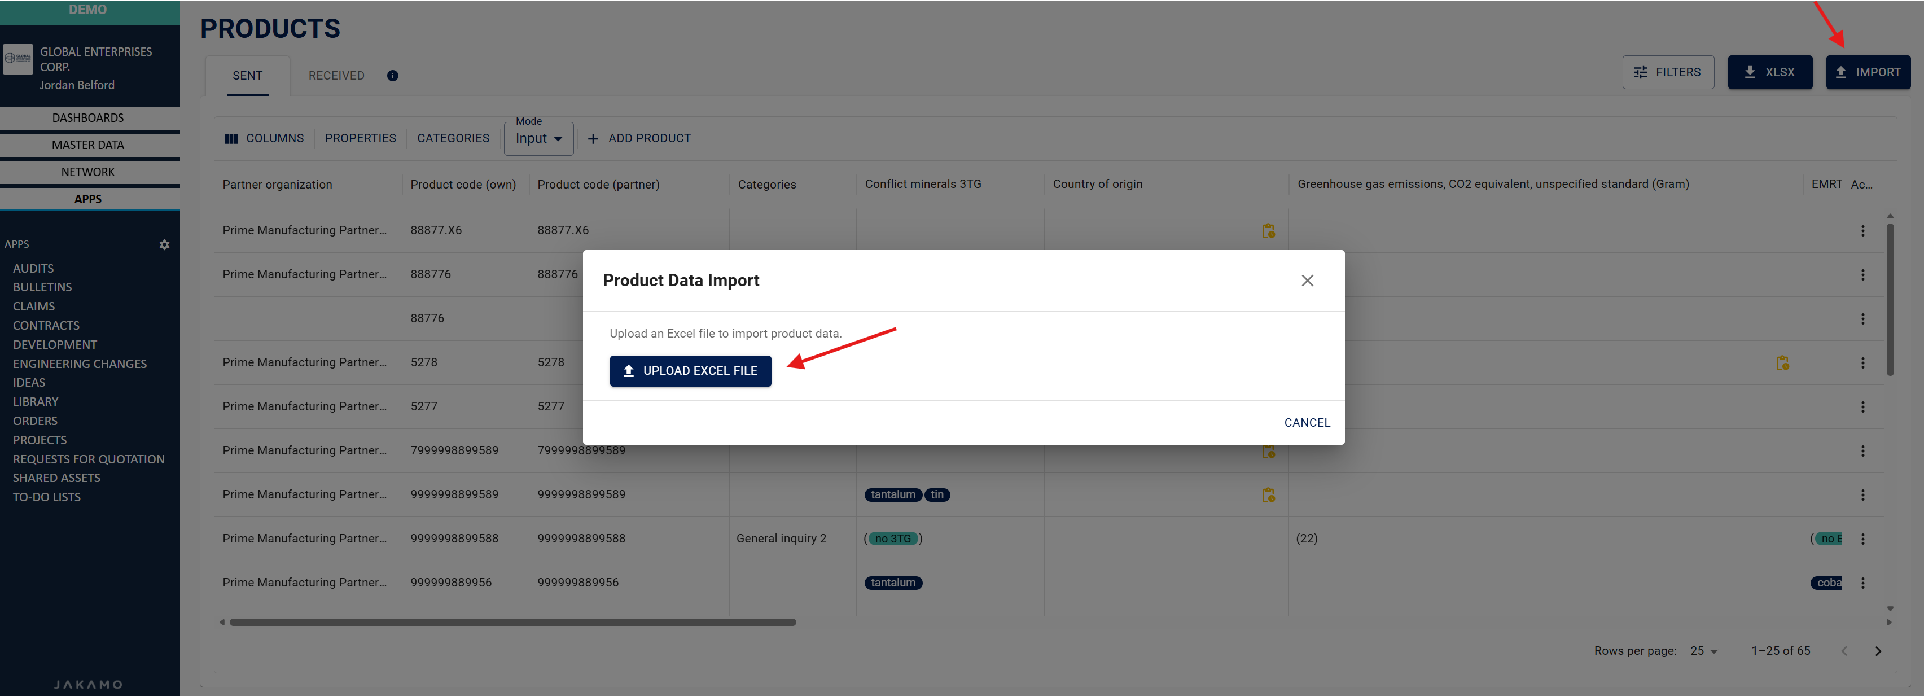
Task: Open the Mode dropdown set to Input
Action: tap(538, 139)
